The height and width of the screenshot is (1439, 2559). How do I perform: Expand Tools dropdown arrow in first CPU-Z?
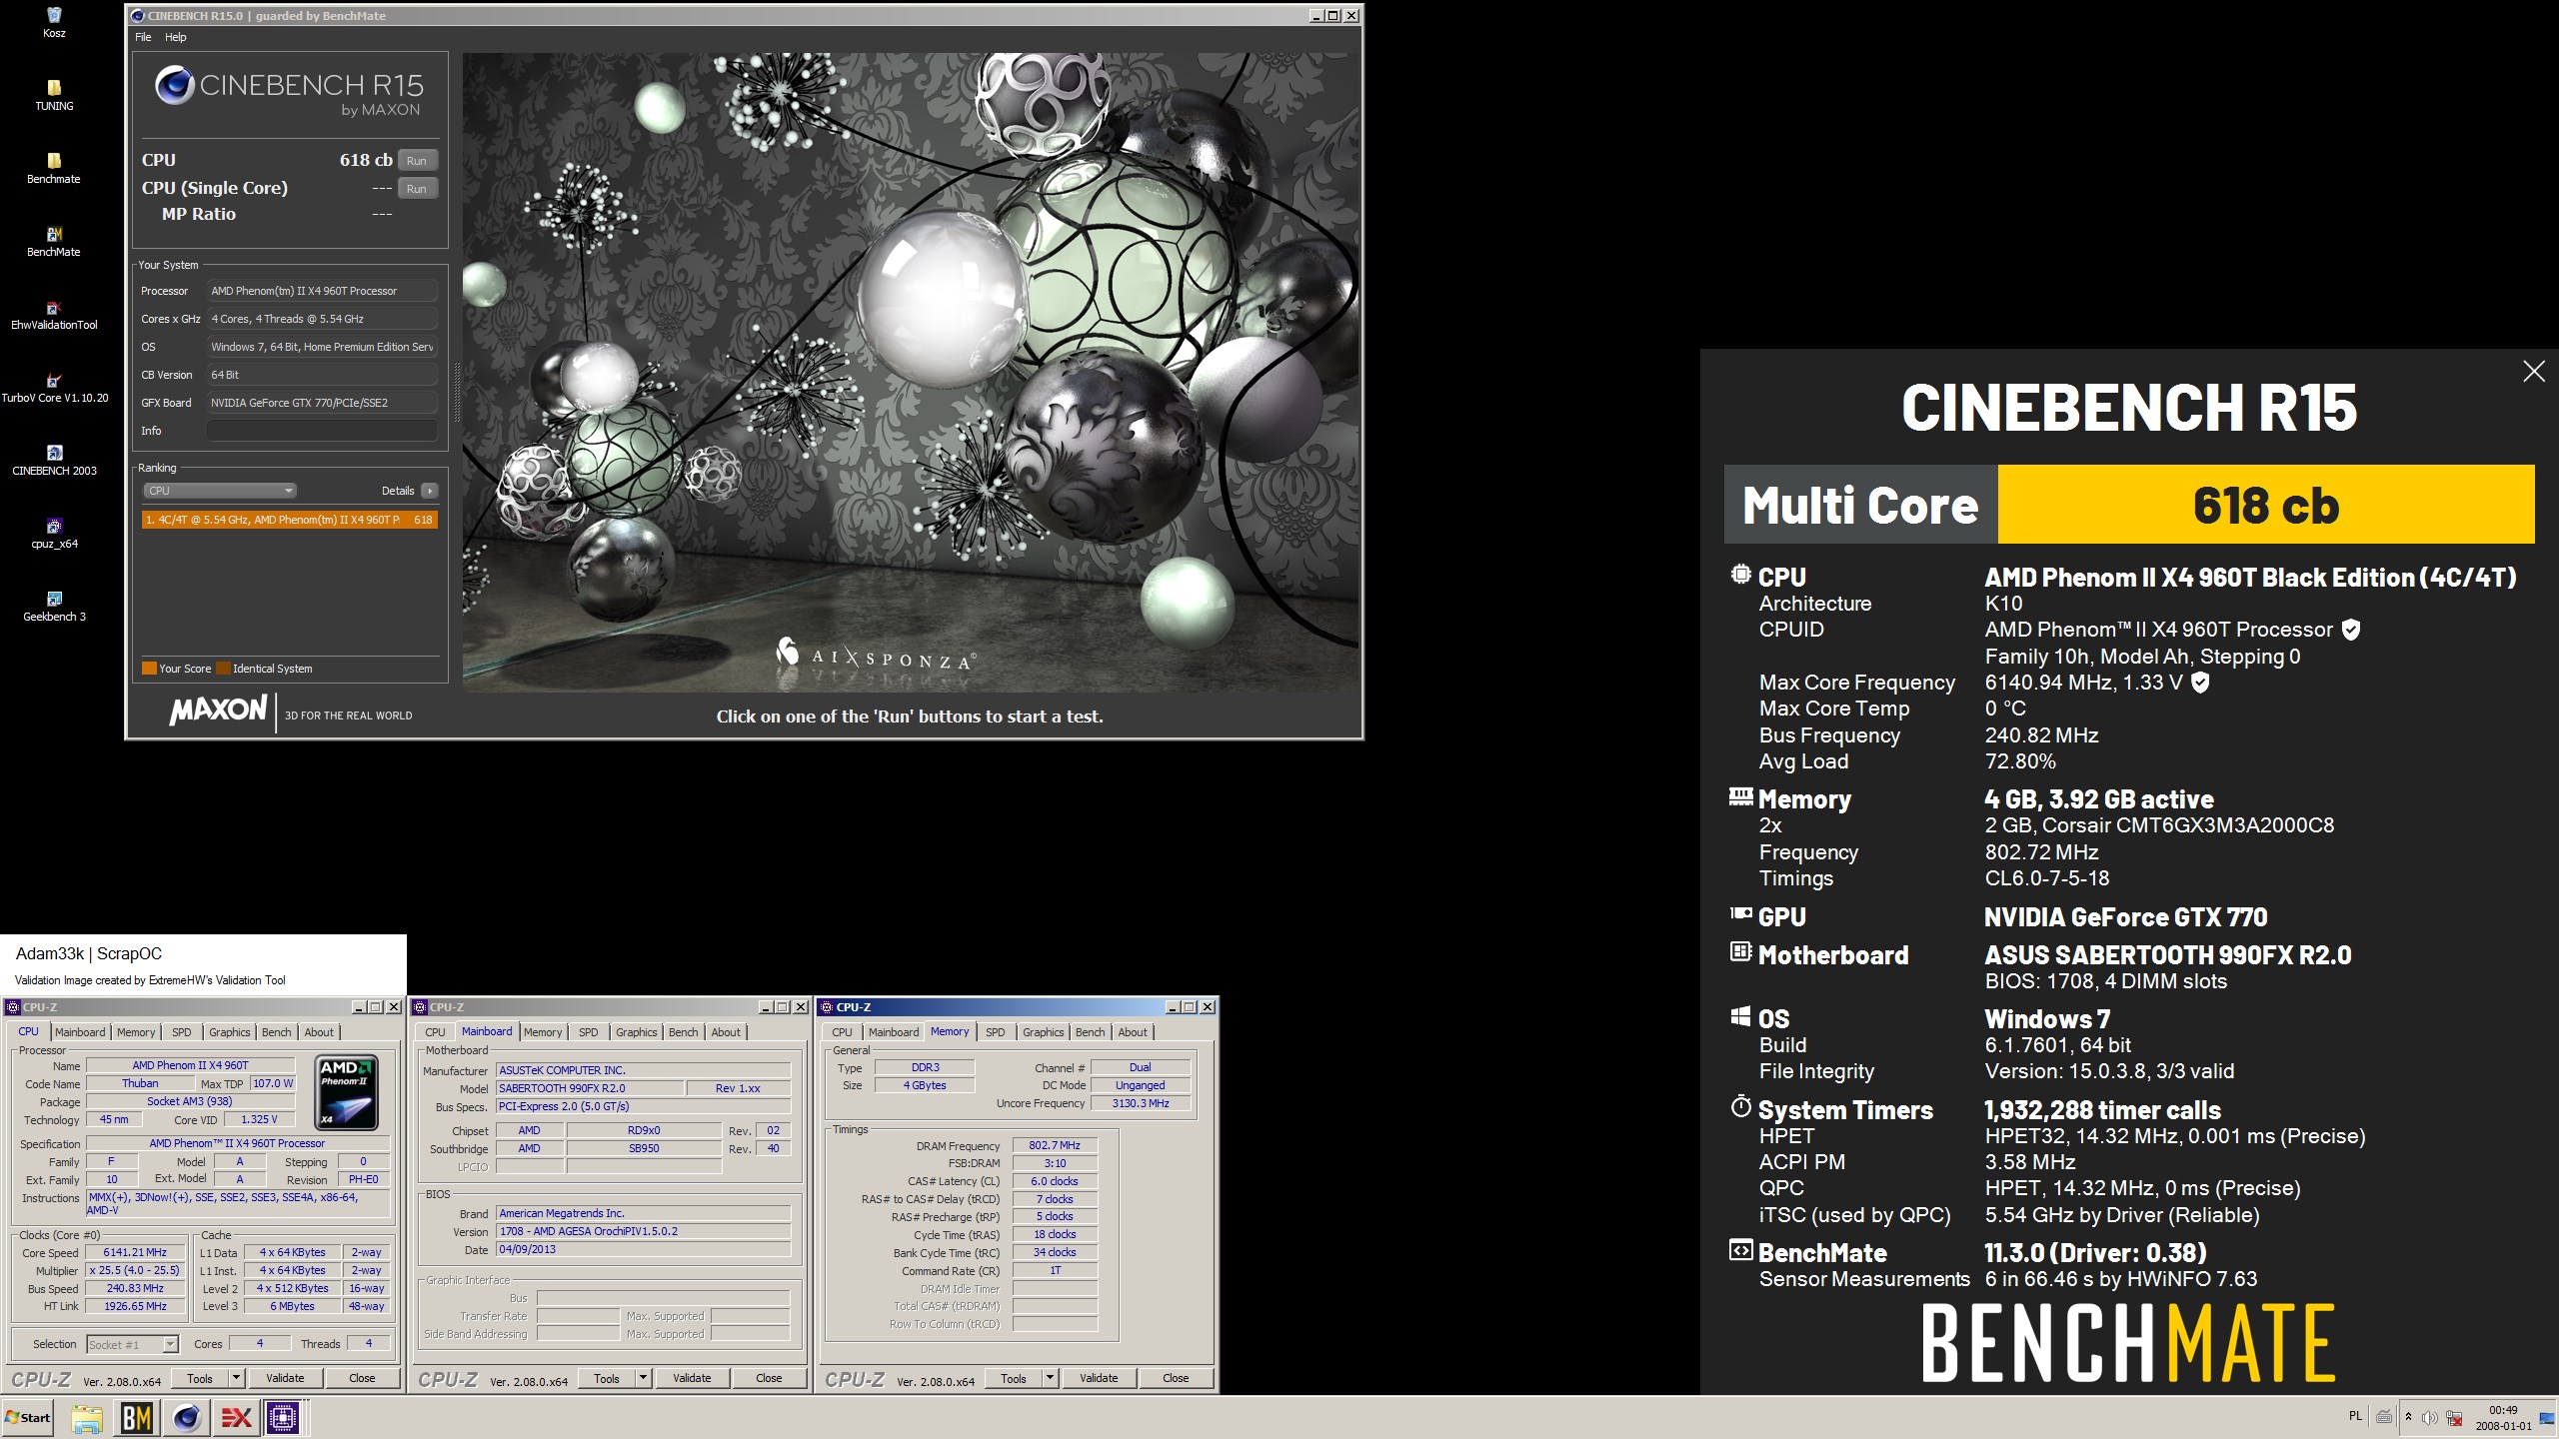click(237, 1378)
